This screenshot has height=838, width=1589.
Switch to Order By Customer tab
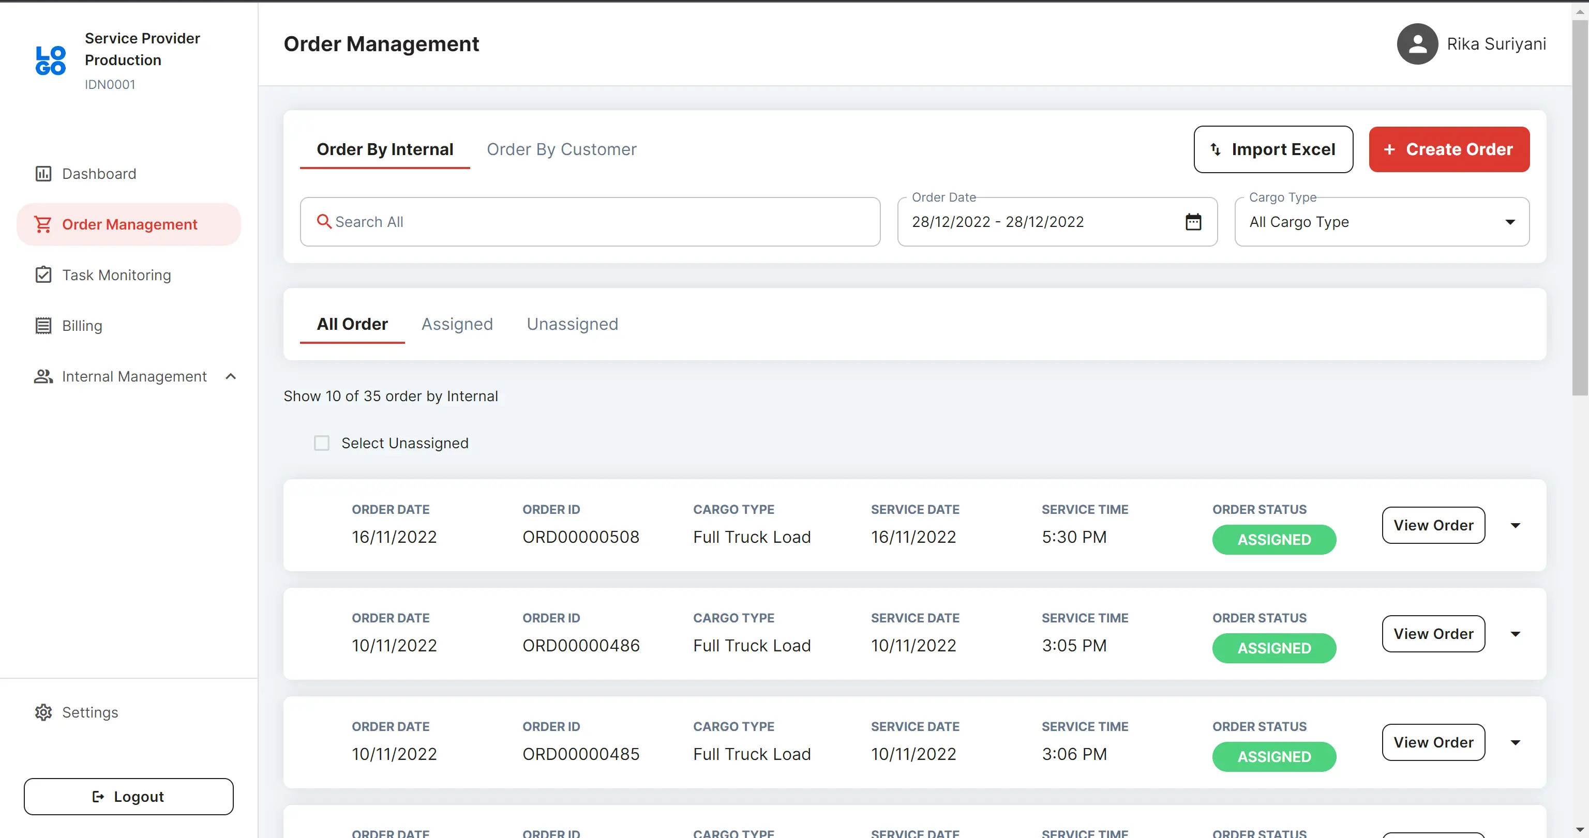point(561,149)
